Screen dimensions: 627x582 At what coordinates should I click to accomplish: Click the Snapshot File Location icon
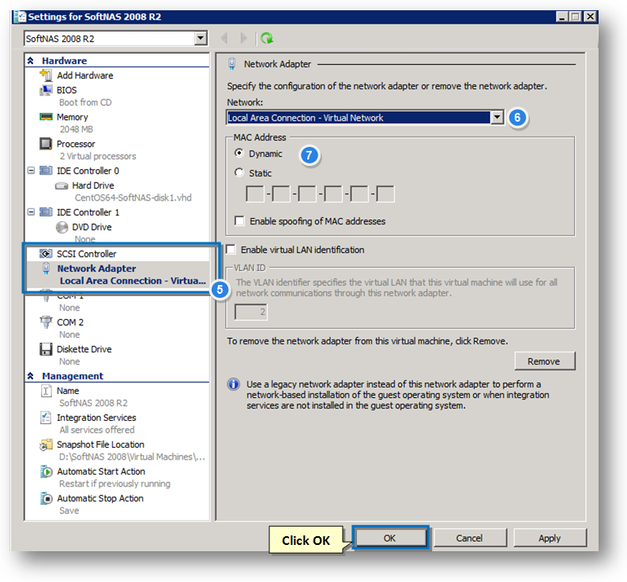[46, 445]
